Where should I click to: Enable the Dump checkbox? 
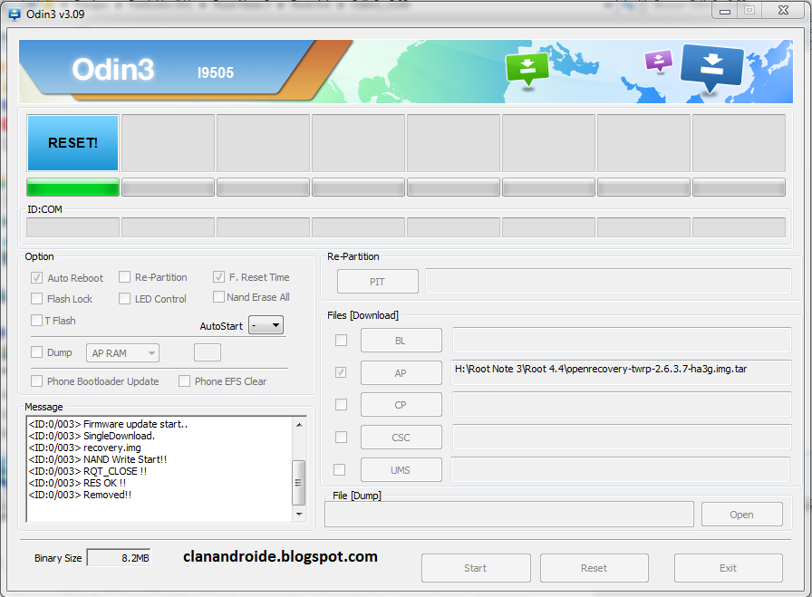[36, 352]
